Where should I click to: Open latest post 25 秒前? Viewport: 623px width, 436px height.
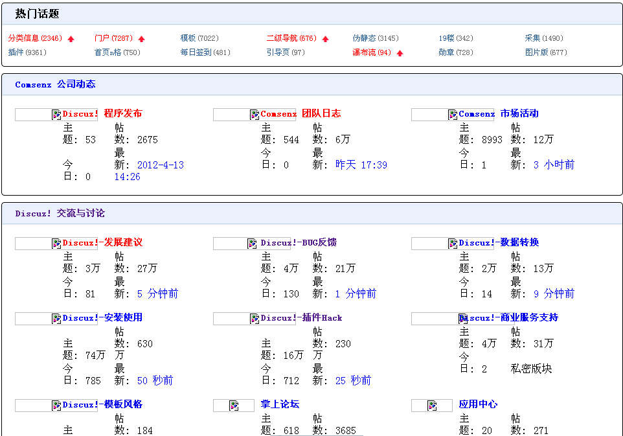(x=353, y=381)
